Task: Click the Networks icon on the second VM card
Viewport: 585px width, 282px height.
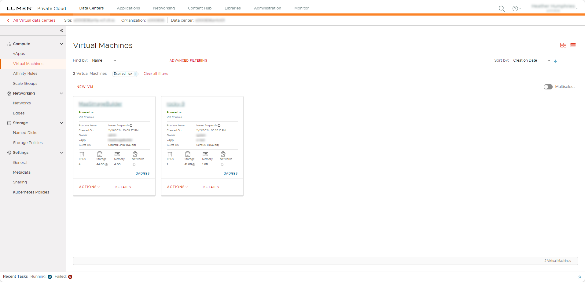Action: pos(223,154)
